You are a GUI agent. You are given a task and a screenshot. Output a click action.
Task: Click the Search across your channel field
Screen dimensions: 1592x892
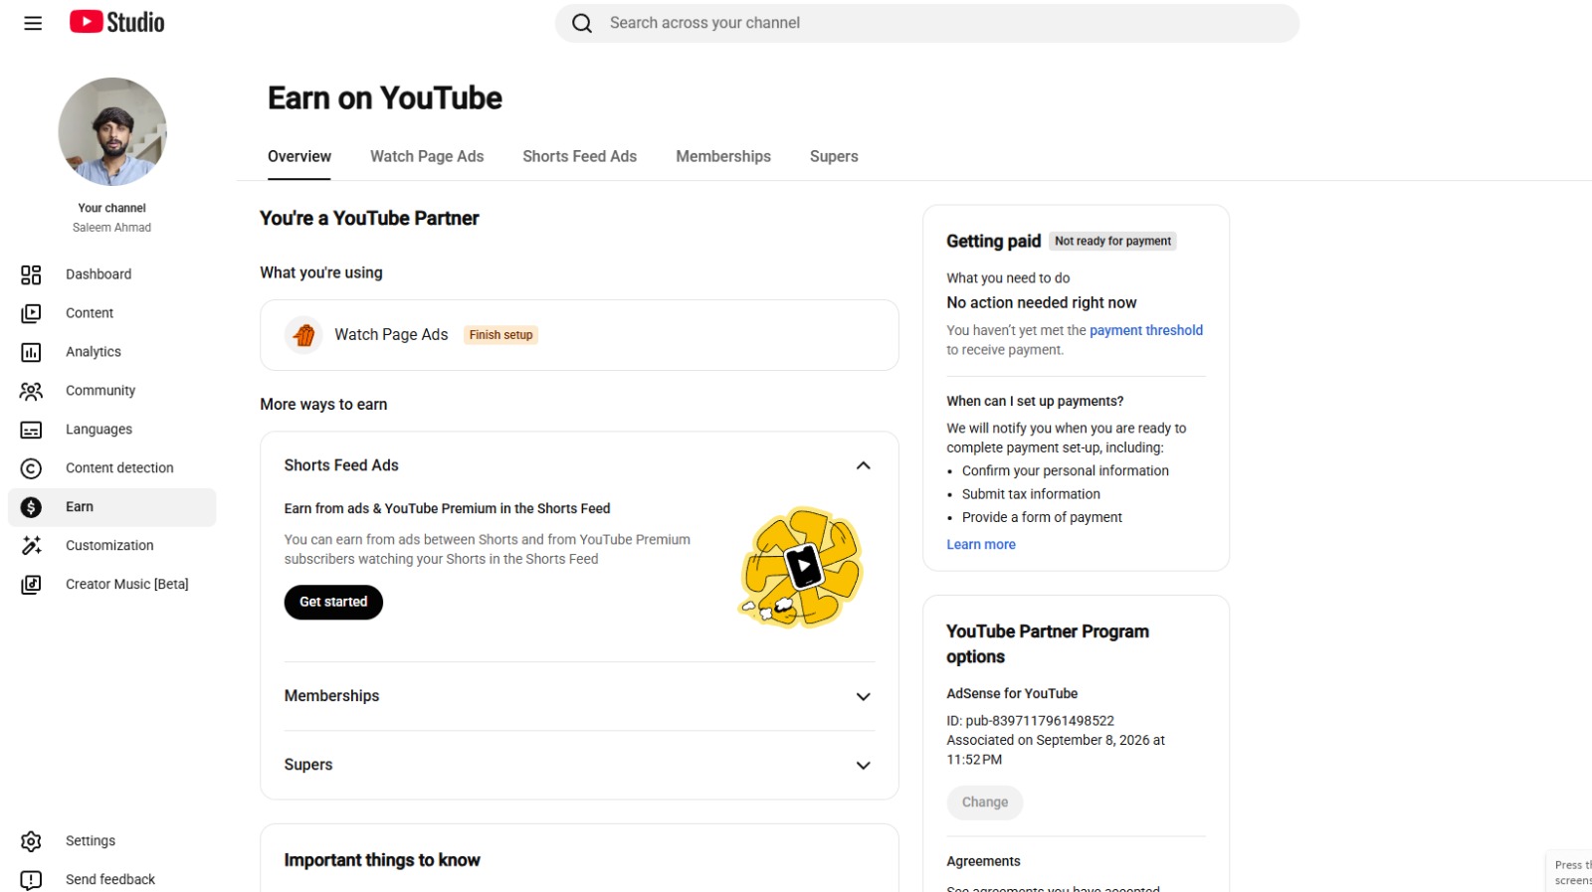click(x=927, y=23)
